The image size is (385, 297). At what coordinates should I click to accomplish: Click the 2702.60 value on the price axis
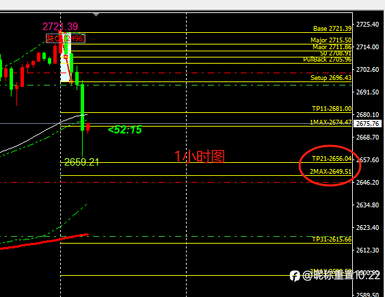(x=367, y=70)
